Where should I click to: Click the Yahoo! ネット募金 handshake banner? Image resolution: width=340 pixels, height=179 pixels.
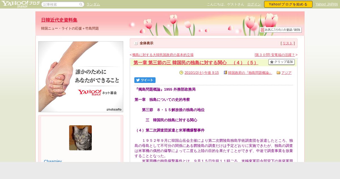pos(81,77)
